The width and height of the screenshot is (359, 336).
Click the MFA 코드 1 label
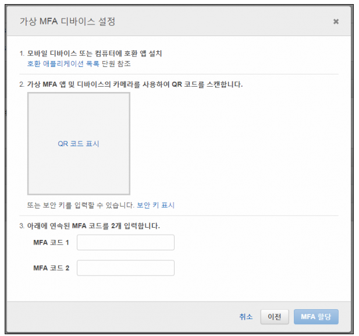point(51,242)
